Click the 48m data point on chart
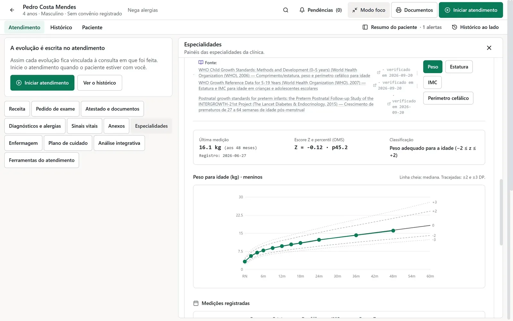 [x=393, y=230]
